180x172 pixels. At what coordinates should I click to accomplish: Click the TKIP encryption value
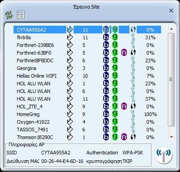pyautogui.click(x=128, y=161)
